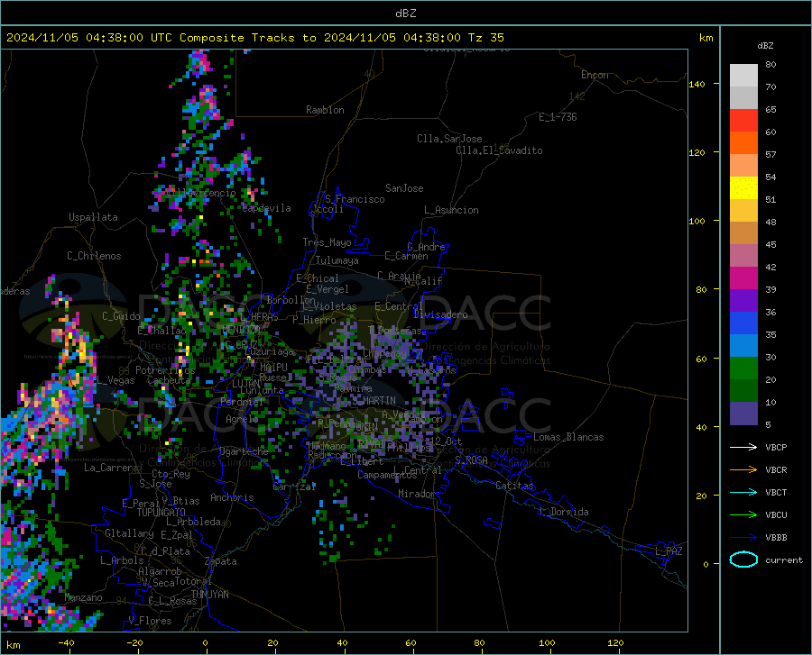This screenshot has width=812, height=655.
Task: Click the dBZ title at top
Action: pyautogui.click(x=406, y=13)
